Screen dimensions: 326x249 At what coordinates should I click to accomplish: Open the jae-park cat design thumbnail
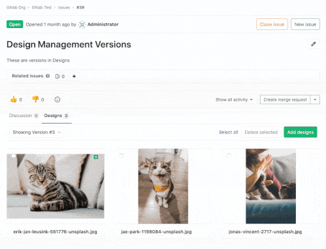click(163, 186)
